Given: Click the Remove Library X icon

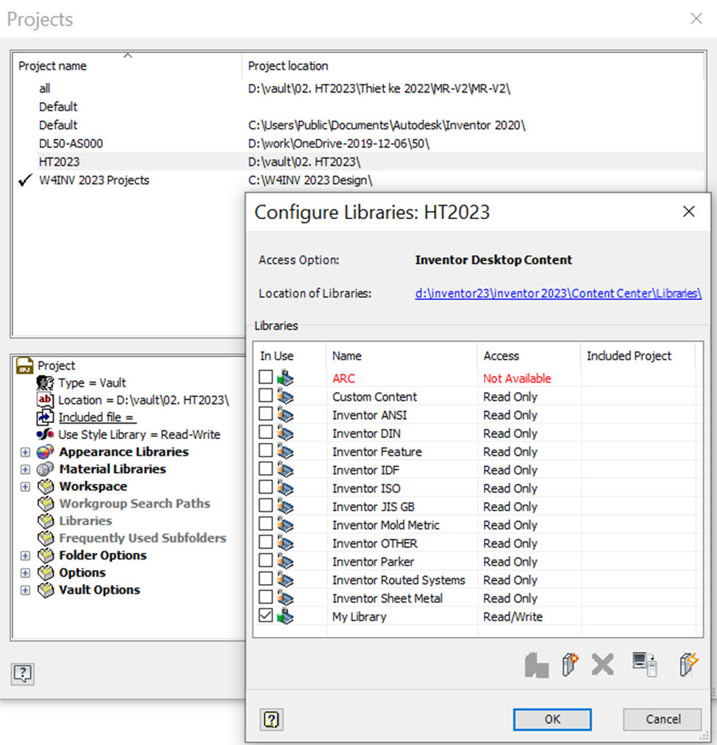Looking at the screenshot, I should (602, 664).
